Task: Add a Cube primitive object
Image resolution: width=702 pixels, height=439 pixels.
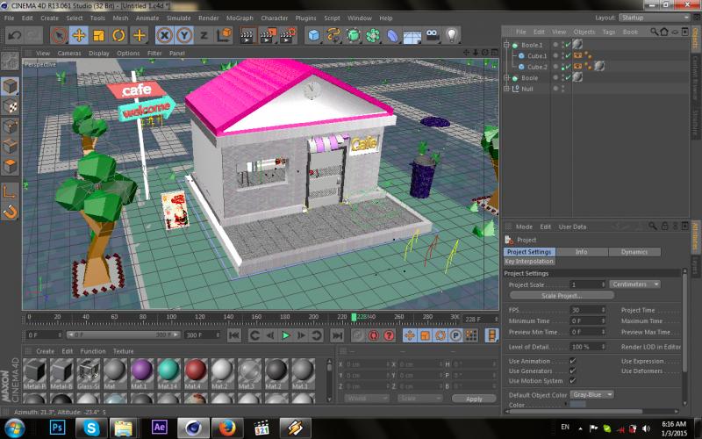Action: (313, 36)
